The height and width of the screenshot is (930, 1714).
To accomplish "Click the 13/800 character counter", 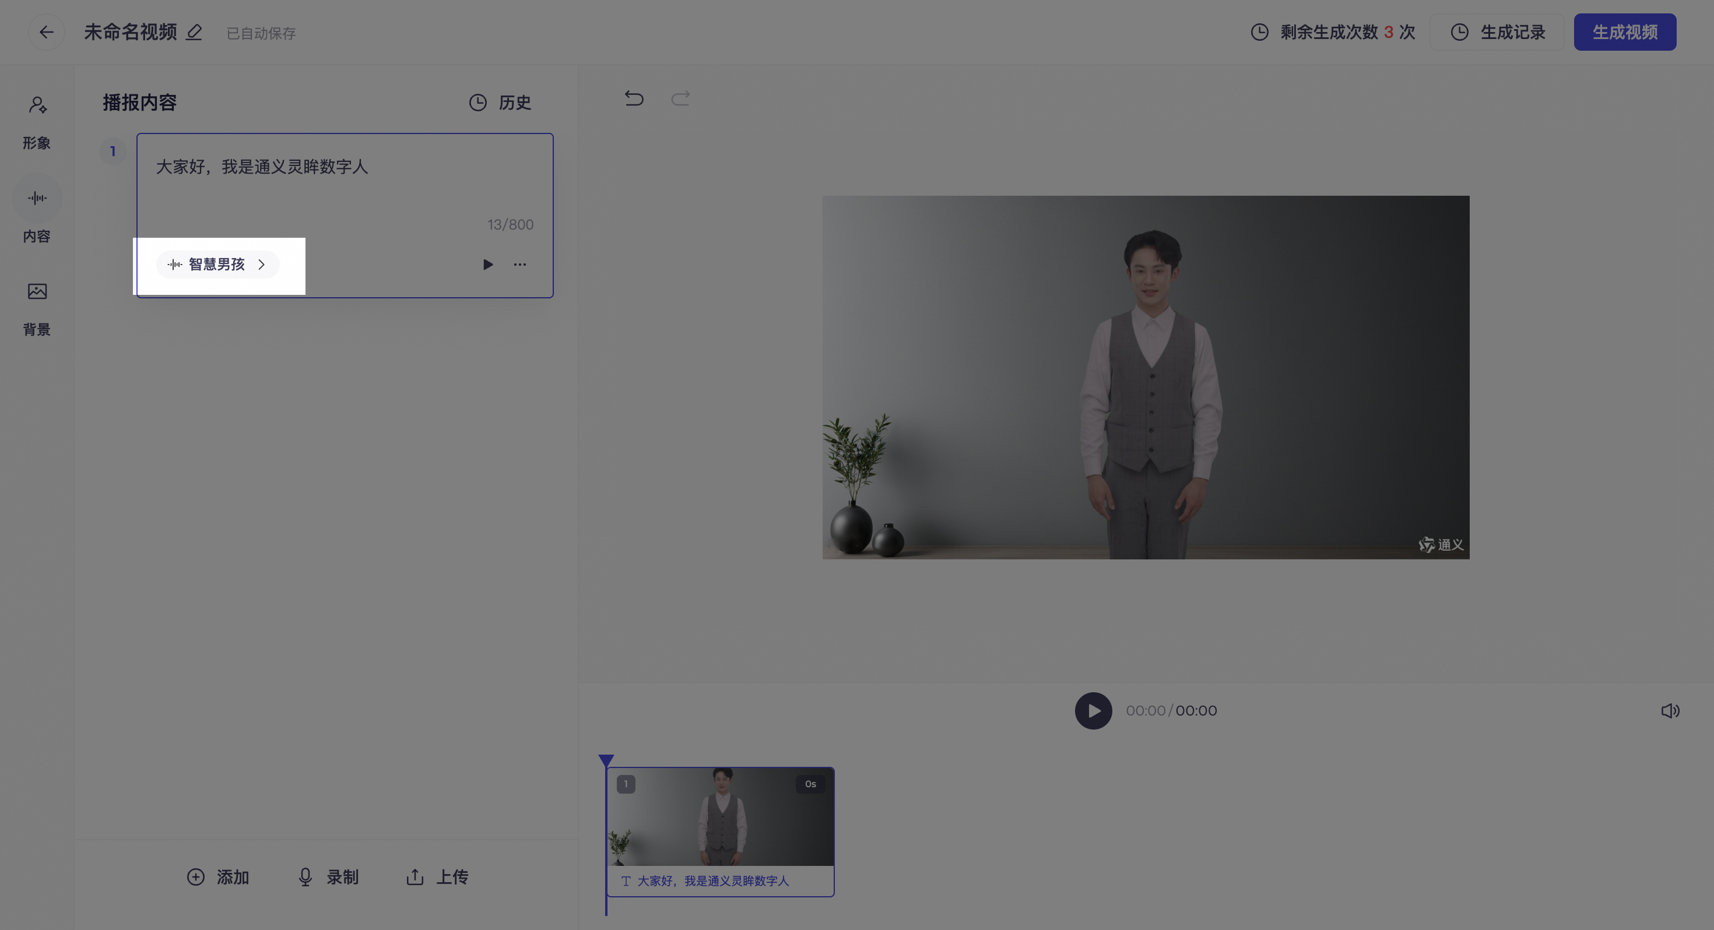I will click(x=510, y=224).
